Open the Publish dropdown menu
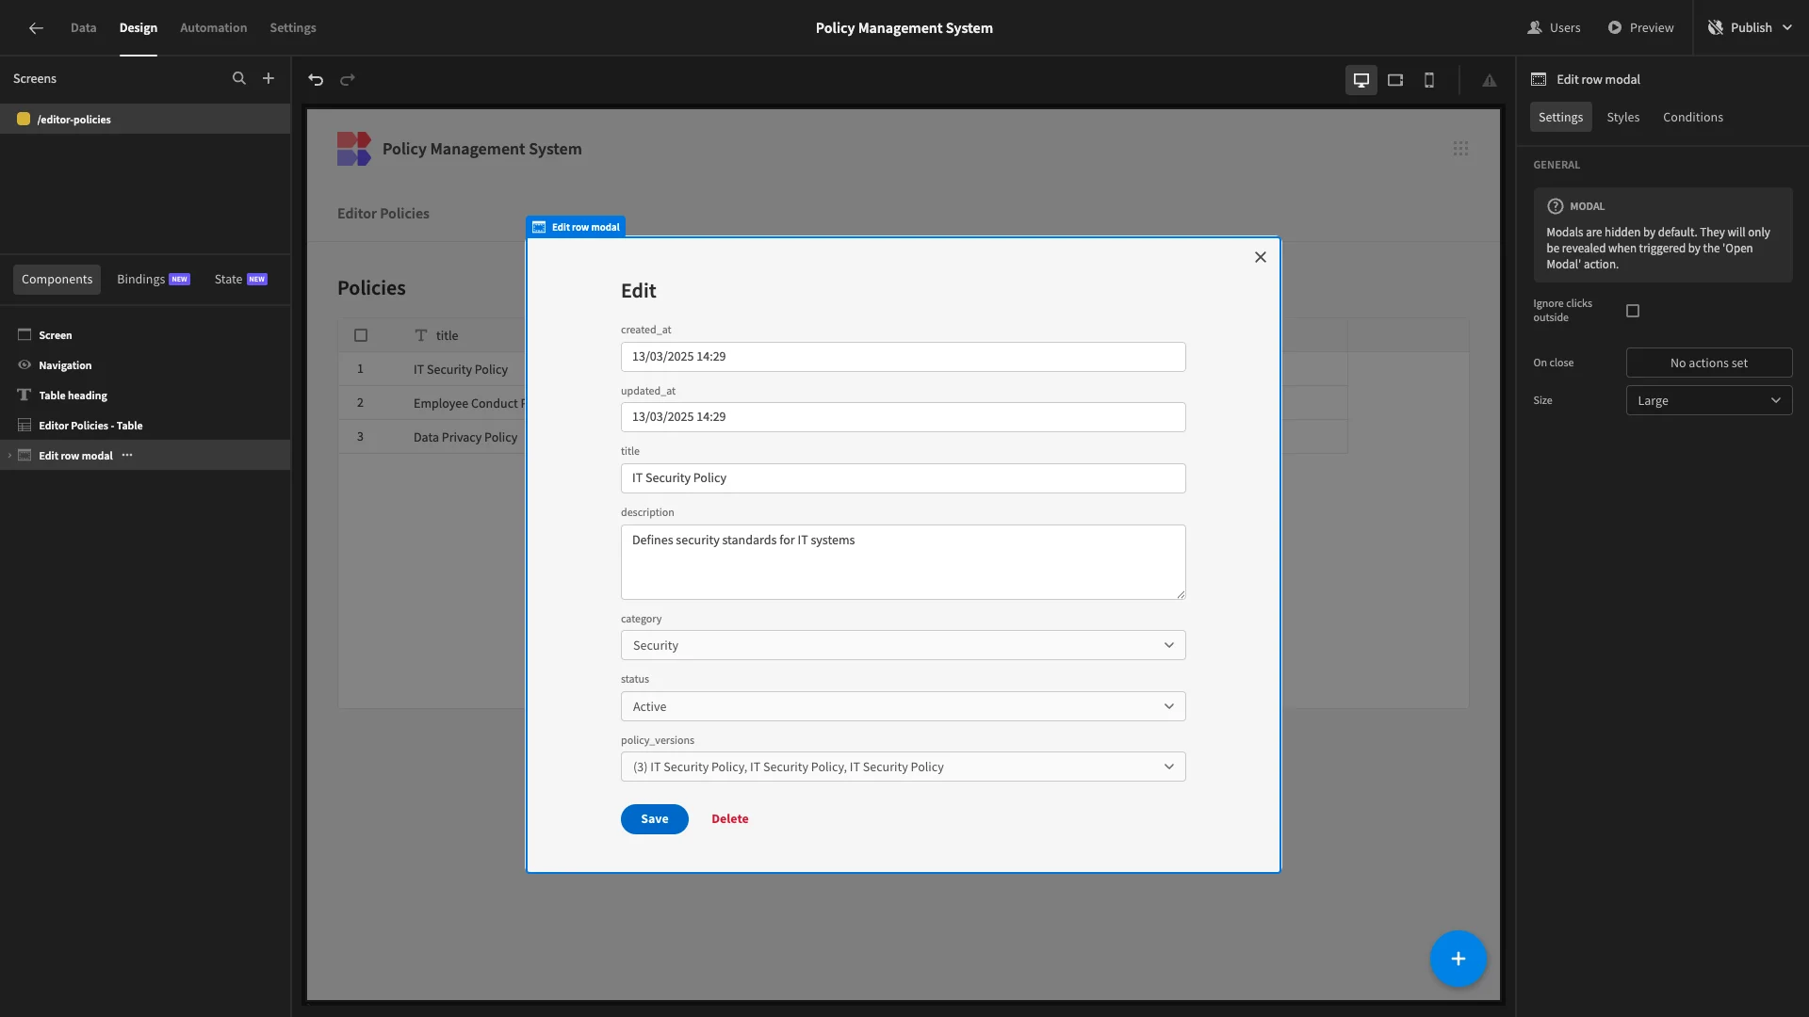This screenshot has height=1017, width=1809. (x=1752, y=28)
